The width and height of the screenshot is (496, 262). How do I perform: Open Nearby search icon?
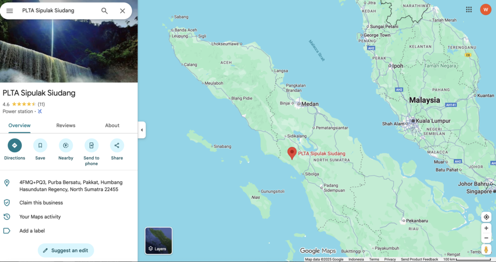coord(66,146)
